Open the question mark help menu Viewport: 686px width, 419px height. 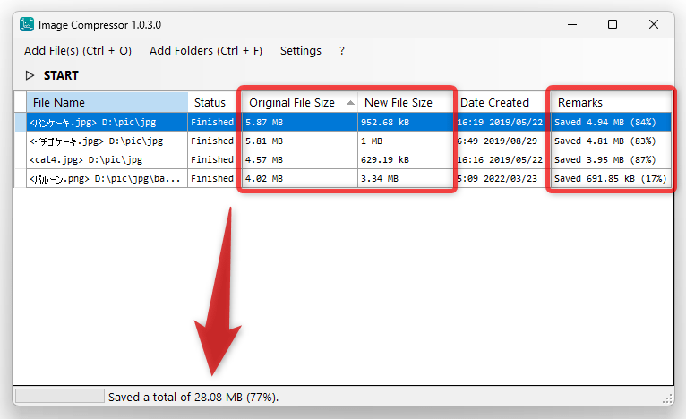(342, 51)
